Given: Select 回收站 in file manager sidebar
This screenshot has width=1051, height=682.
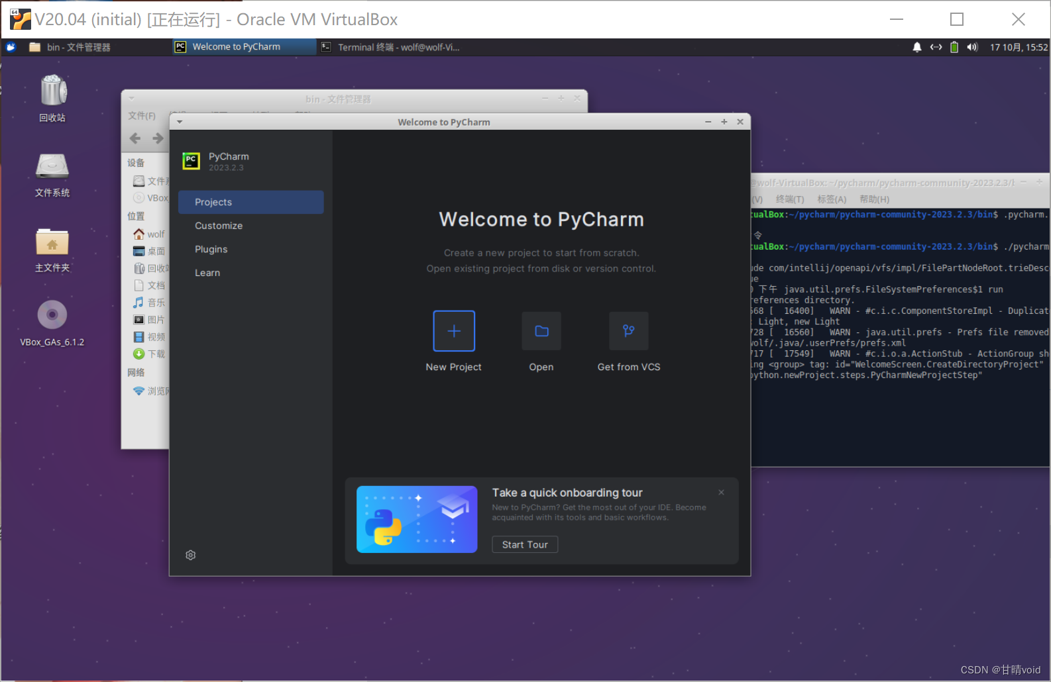Looking at the screenshot, I should [x=150, y=268].
